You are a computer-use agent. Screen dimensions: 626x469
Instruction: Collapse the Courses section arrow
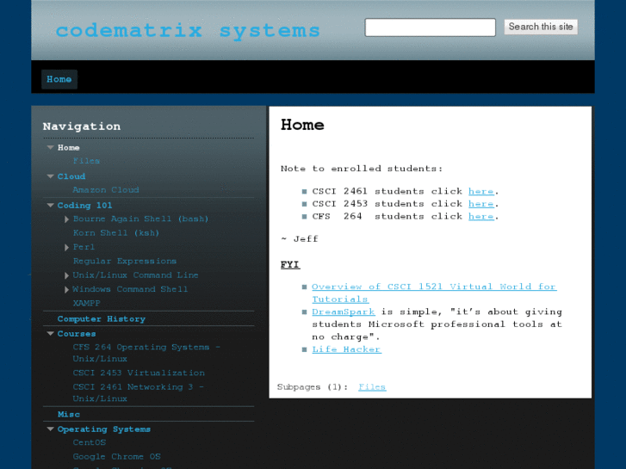[50, 334]
